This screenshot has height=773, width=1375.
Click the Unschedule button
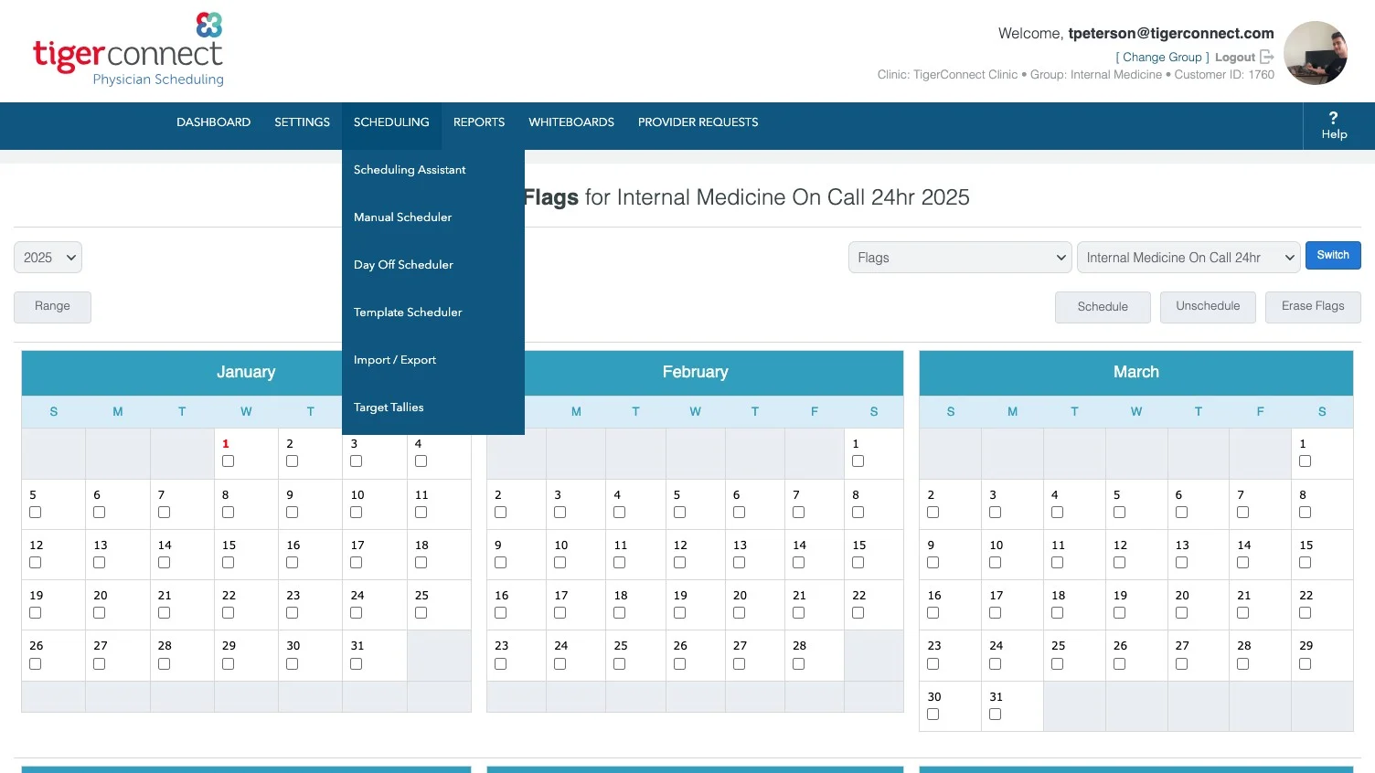coord(1208,307)
